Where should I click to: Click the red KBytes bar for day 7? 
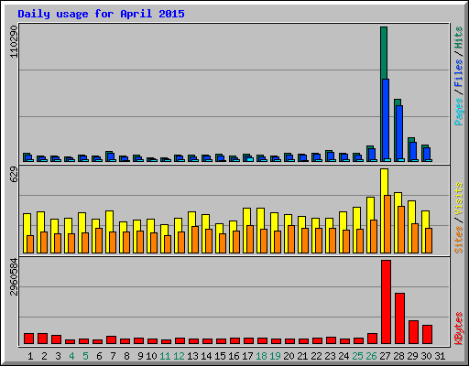point(111,340)
